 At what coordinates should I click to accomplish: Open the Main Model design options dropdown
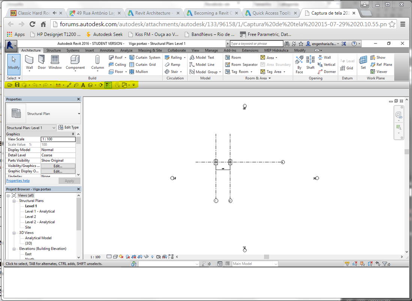click(276, 264)
